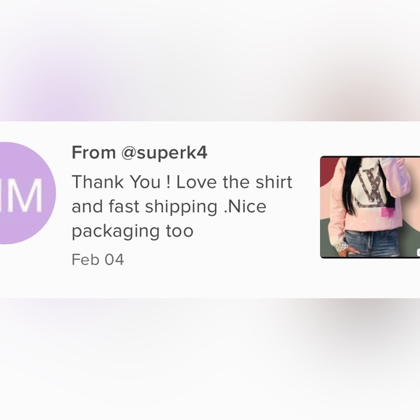Open the @superk4 user handle
The width and height of the screenshot is (420, 420).
pyautogui.click(x=164, y=153)
